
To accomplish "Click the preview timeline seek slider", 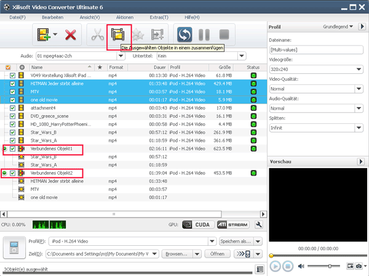I will pyautogui.click(x=318, y=256).
